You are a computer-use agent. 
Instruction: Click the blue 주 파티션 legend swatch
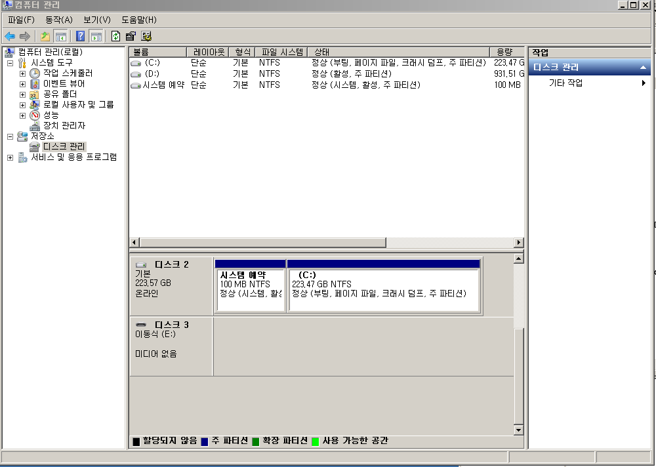pyautogui.click(x=204, y=441)
